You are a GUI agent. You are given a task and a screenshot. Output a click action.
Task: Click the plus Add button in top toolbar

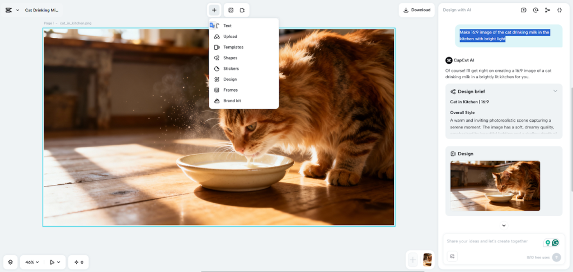click(214, 10)
